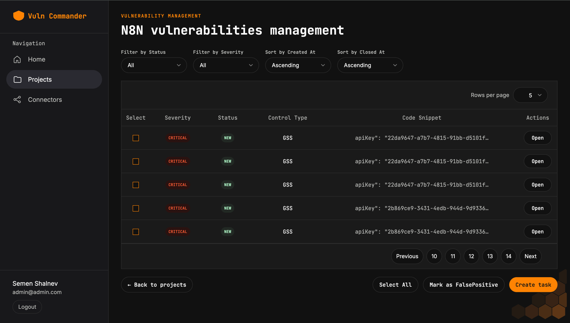Click the chevron in Sort by Created At

[x=323, y=65]
